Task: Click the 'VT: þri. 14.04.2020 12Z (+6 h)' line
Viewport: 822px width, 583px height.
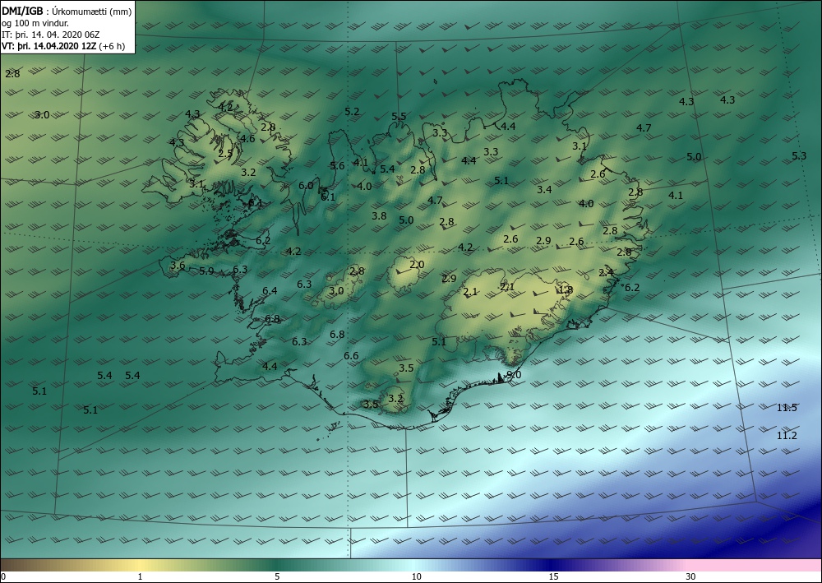Action: click(63, 46)
